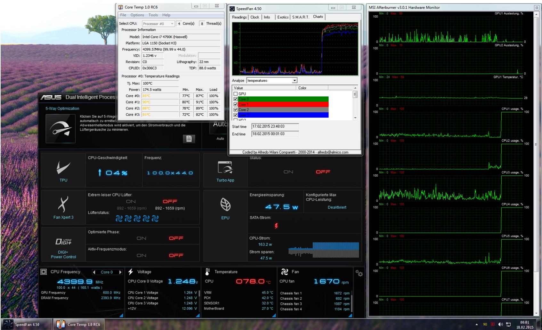Turn ON Optimierte Phase

pyautogui.click(x=142, y=238)
